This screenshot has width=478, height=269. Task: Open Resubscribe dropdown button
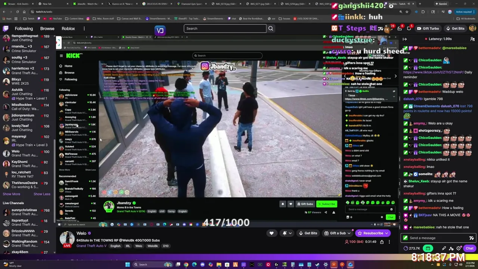373,233
